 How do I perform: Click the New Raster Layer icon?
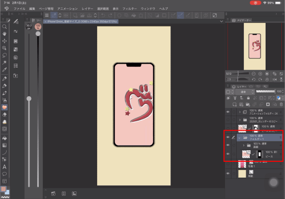click(235, 104)
